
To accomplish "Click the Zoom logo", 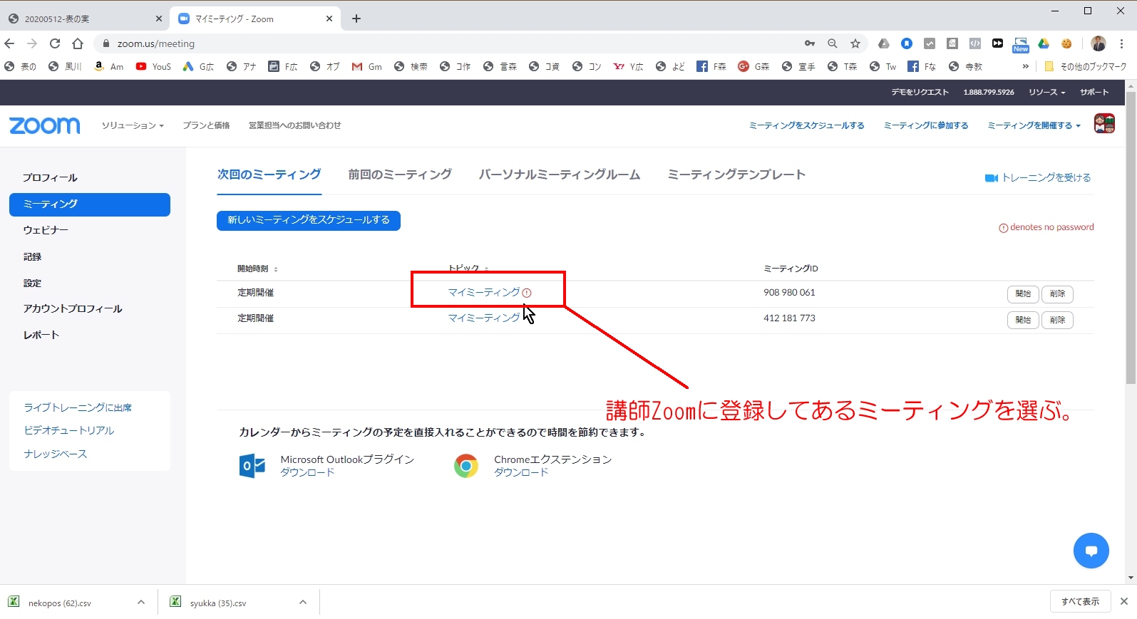I will tap(44, 125).
